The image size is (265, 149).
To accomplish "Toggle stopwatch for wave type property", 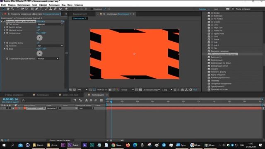I will click(7, 24).
